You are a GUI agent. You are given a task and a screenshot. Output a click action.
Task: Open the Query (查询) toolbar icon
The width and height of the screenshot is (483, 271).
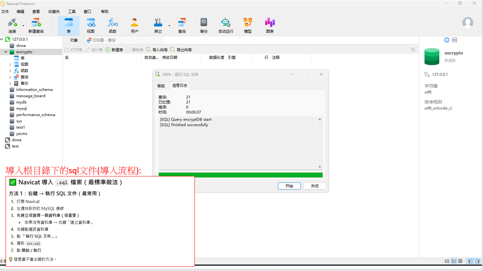[182, 26]
